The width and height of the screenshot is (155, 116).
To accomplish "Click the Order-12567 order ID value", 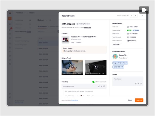I will pos(134,27).
